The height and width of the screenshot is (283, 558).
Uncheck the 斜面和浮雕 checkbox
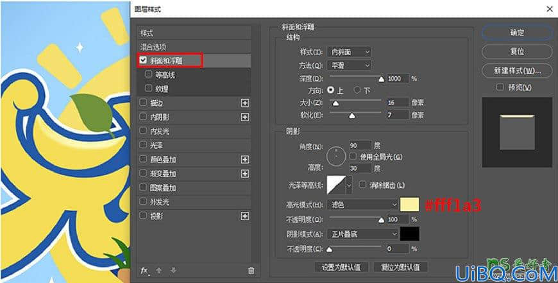[143, 60]
